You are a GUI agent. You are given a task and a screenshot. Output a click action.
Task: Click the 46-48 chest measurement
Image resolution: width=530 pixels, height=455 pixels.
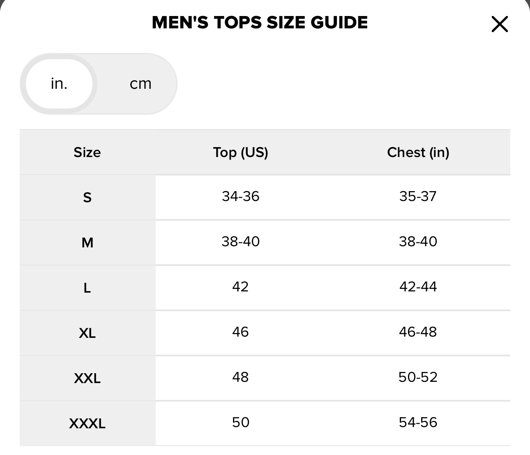point(418,332)
